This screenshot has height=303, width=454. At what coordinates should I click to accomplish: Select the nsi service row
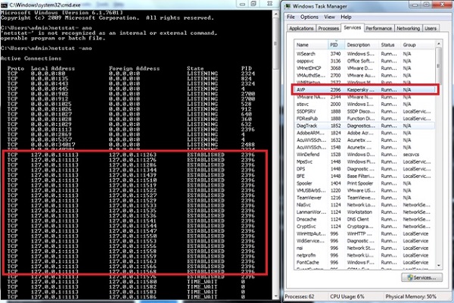tap(365, 248)
